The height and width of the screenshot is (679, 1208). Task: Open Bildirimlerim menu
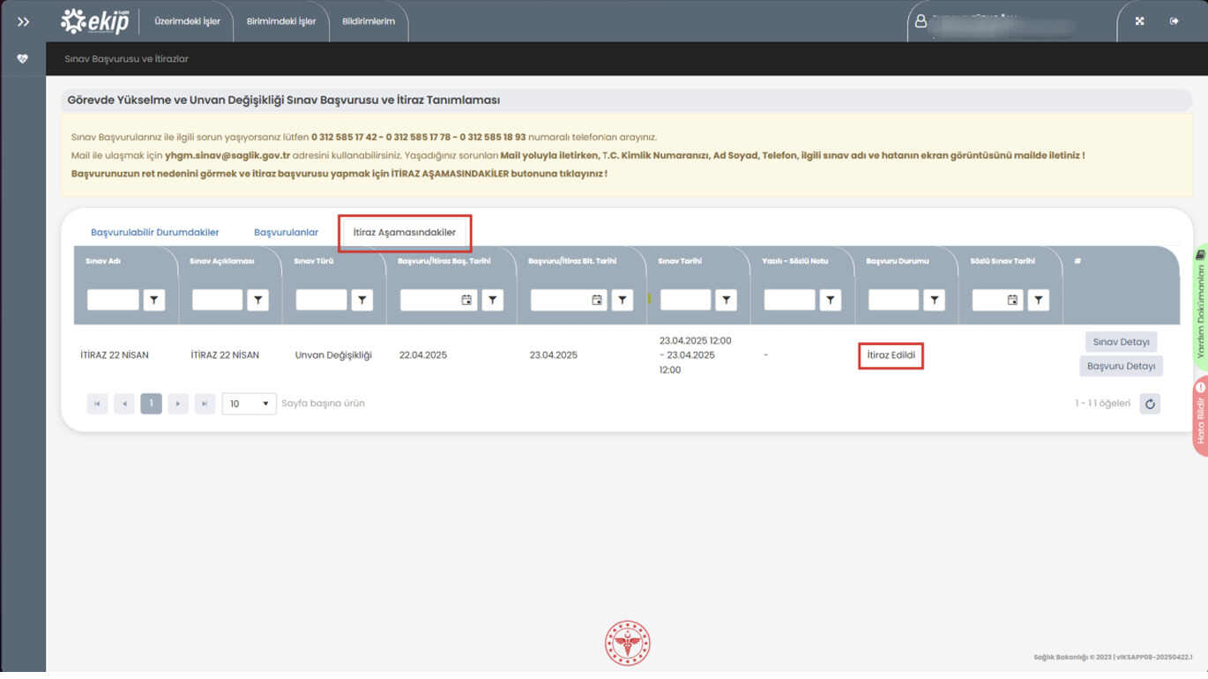click(x=369, y=21)
